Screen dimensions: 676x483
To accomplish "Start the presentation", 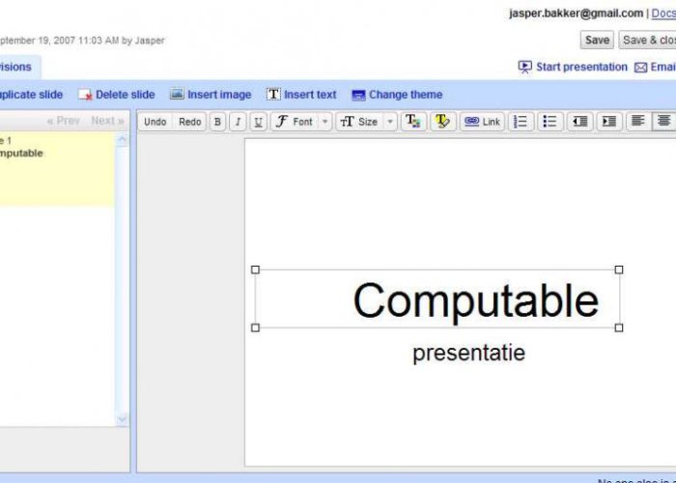I will point(581,67).
